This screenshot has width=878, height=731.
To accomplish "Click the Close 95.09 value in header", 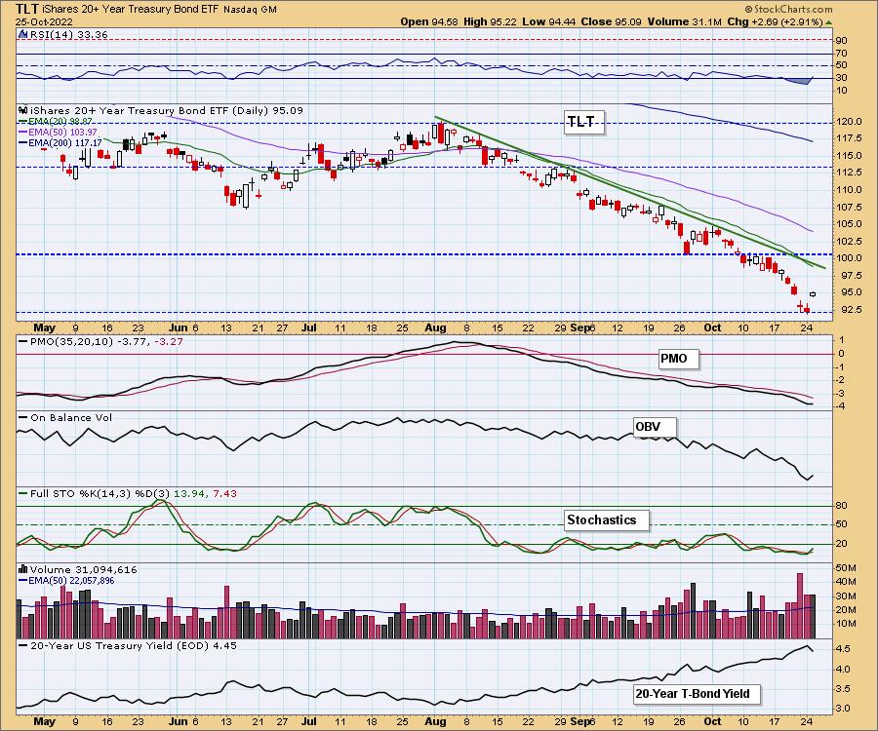I will (x=612, y=21).
